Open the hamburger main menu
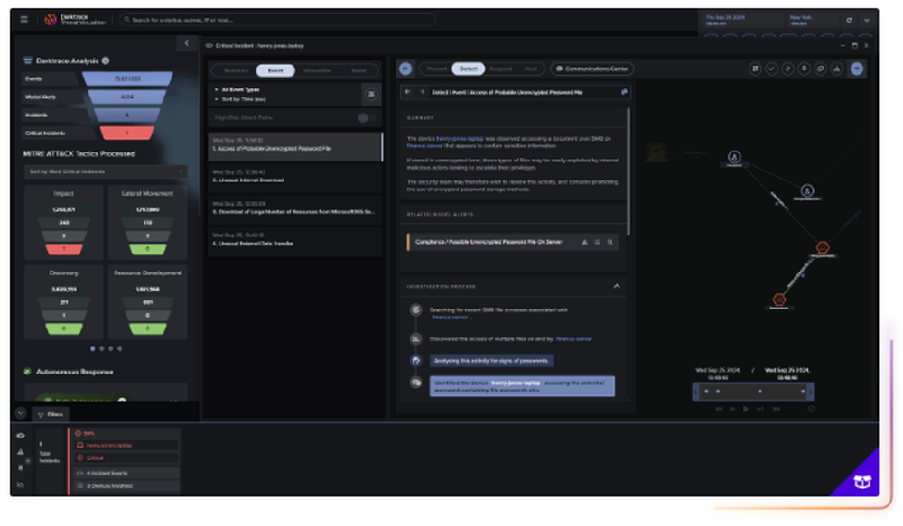The image size is (903, 526). pos(23,20)
